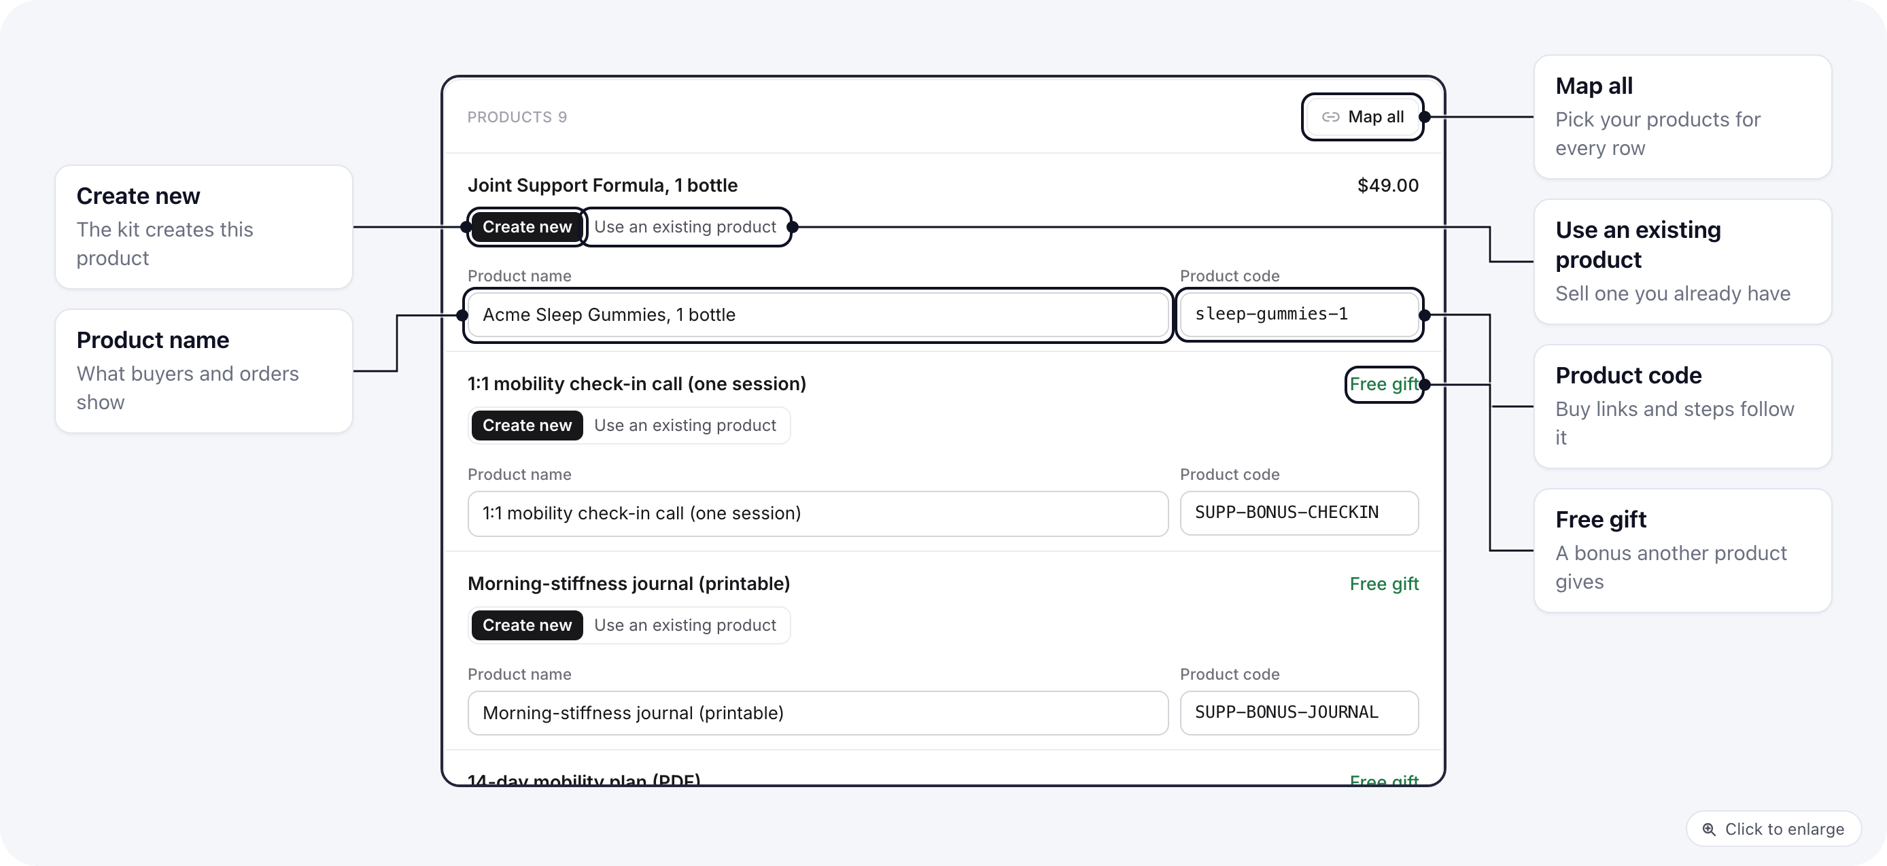
Task: Open the Map all annotation card
Action: click(1682, 117)
